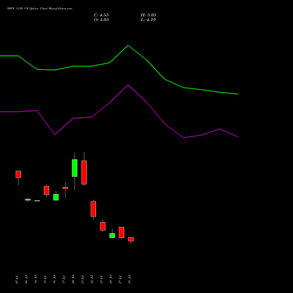Click the peak of the purple line
This screenshot has width=293, height=293.
tap(128, 85)
